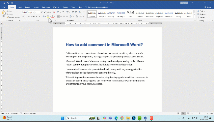
Task: Click the Undo arrow icon
Action: pos(8,3)
